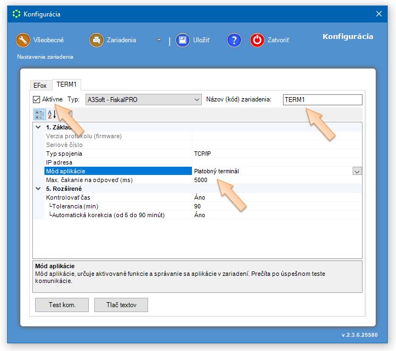Switch property grid to categorized view

pyautogui.click(x=39, y=114)
